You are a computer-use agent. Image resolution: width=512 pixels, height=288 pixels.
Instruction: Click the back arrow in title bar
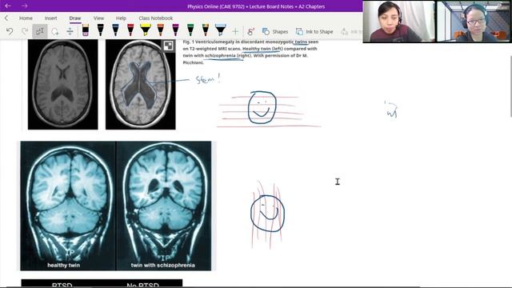tap(8, 6)
